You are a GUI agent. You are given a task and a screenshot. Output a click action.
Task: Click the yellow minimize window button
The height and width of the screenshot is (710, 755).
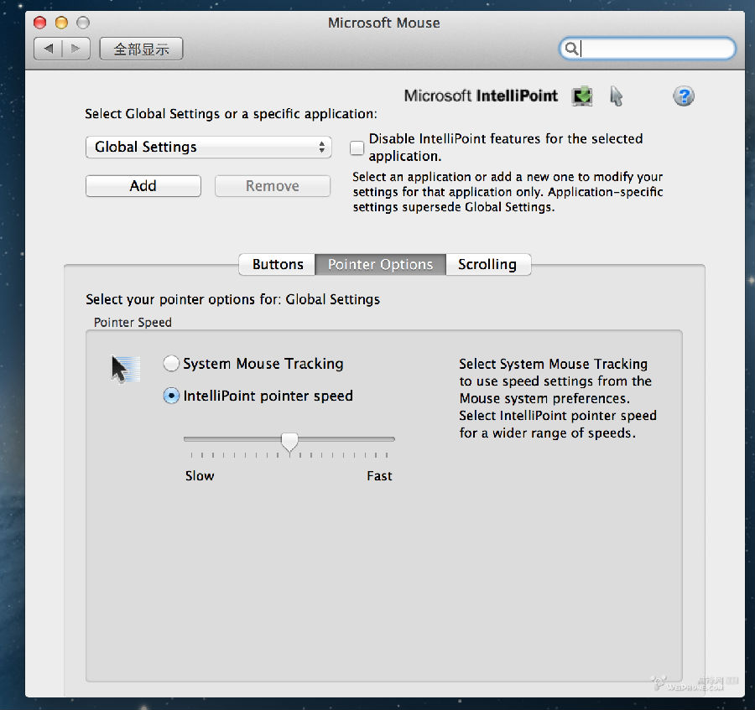[61, 23]
